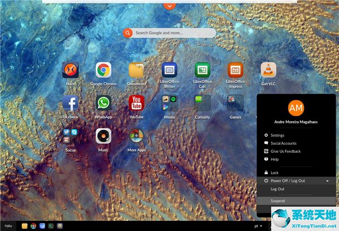Open the pt keyboard layout dropdown
Screen dimensions: 339x231
click(258, 226)
